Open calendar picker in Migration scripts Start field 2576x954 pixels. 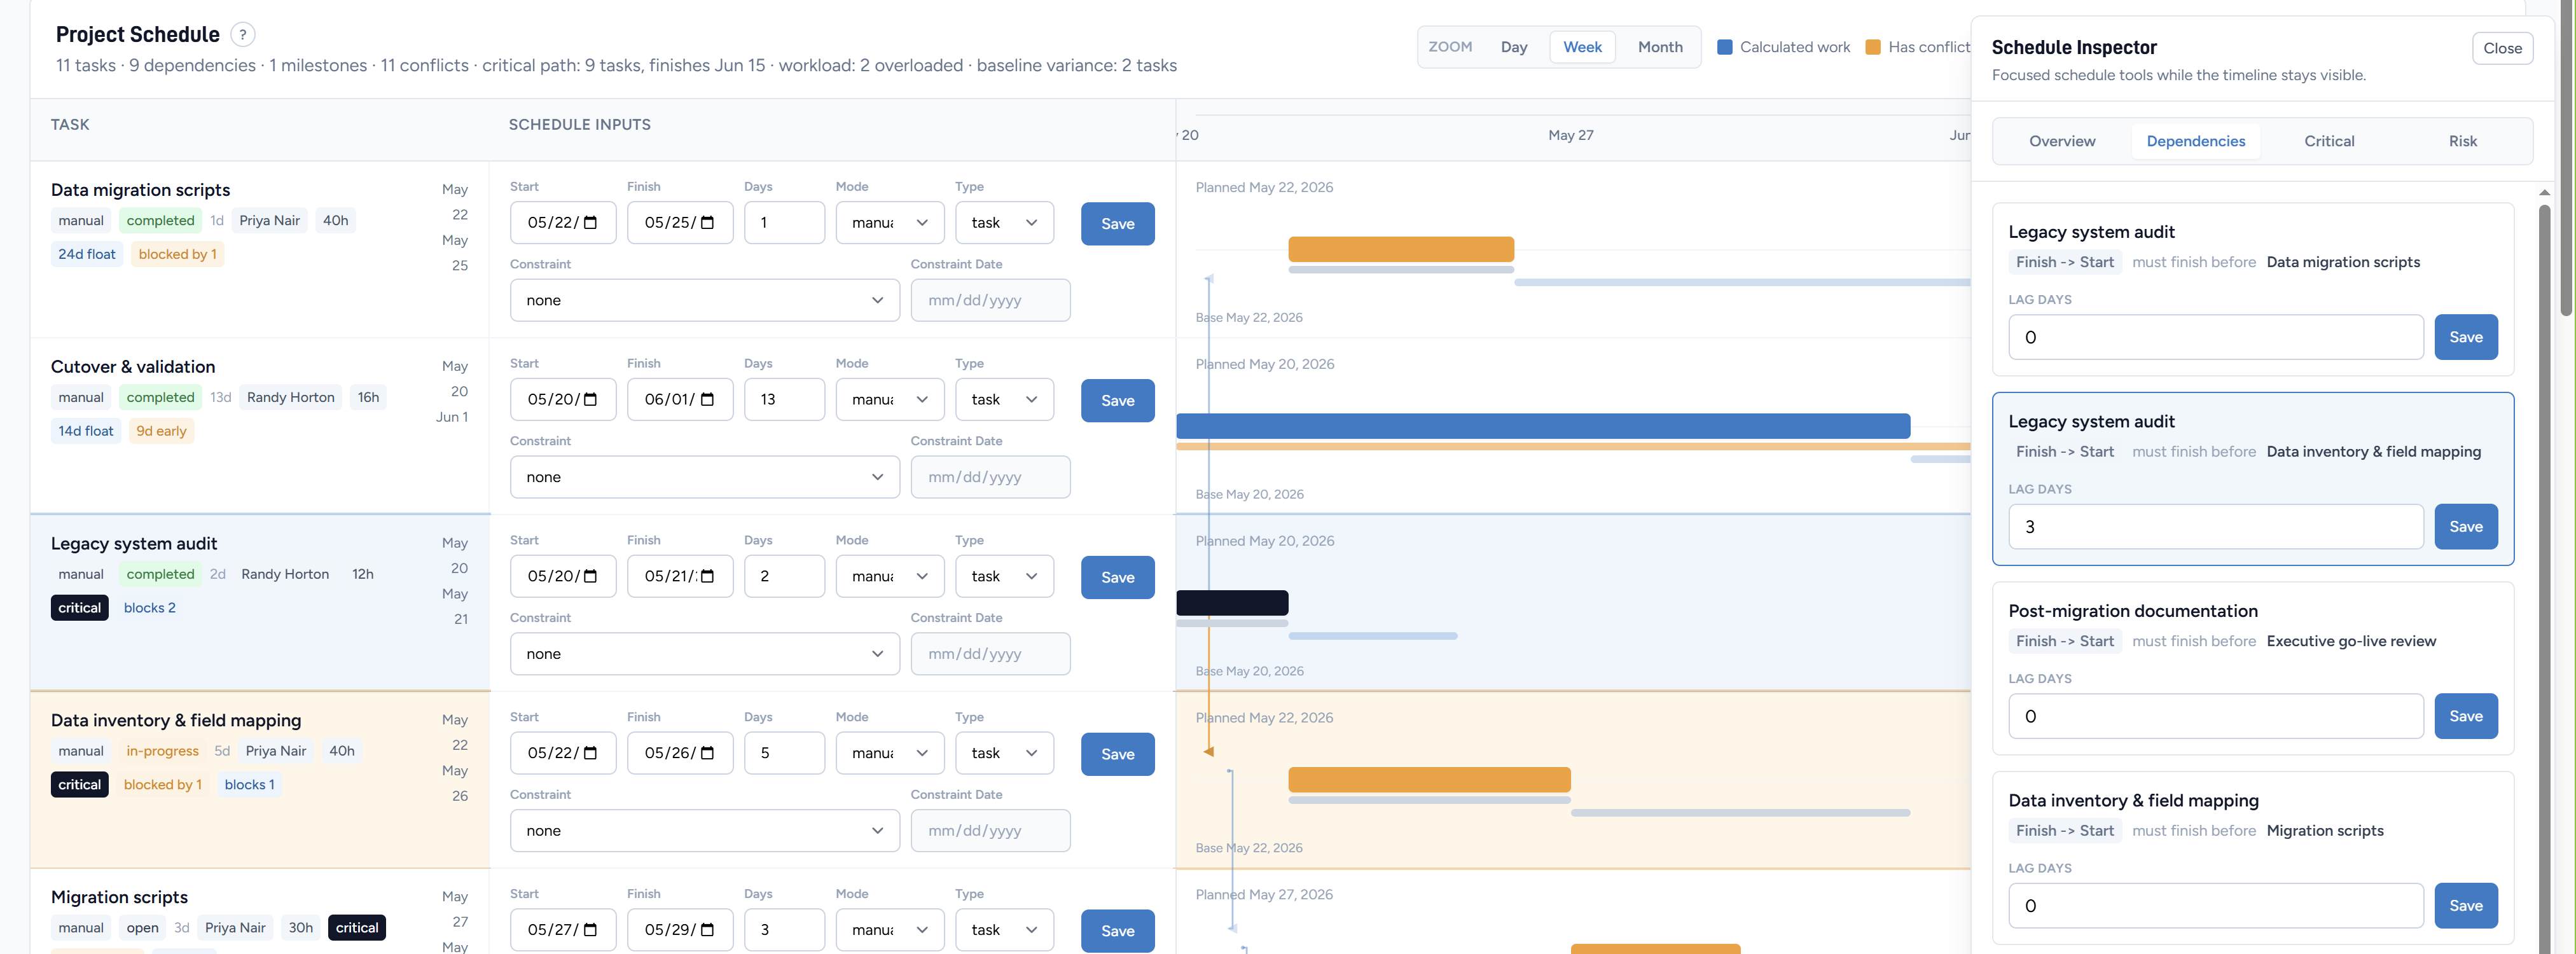click(590, 930)
